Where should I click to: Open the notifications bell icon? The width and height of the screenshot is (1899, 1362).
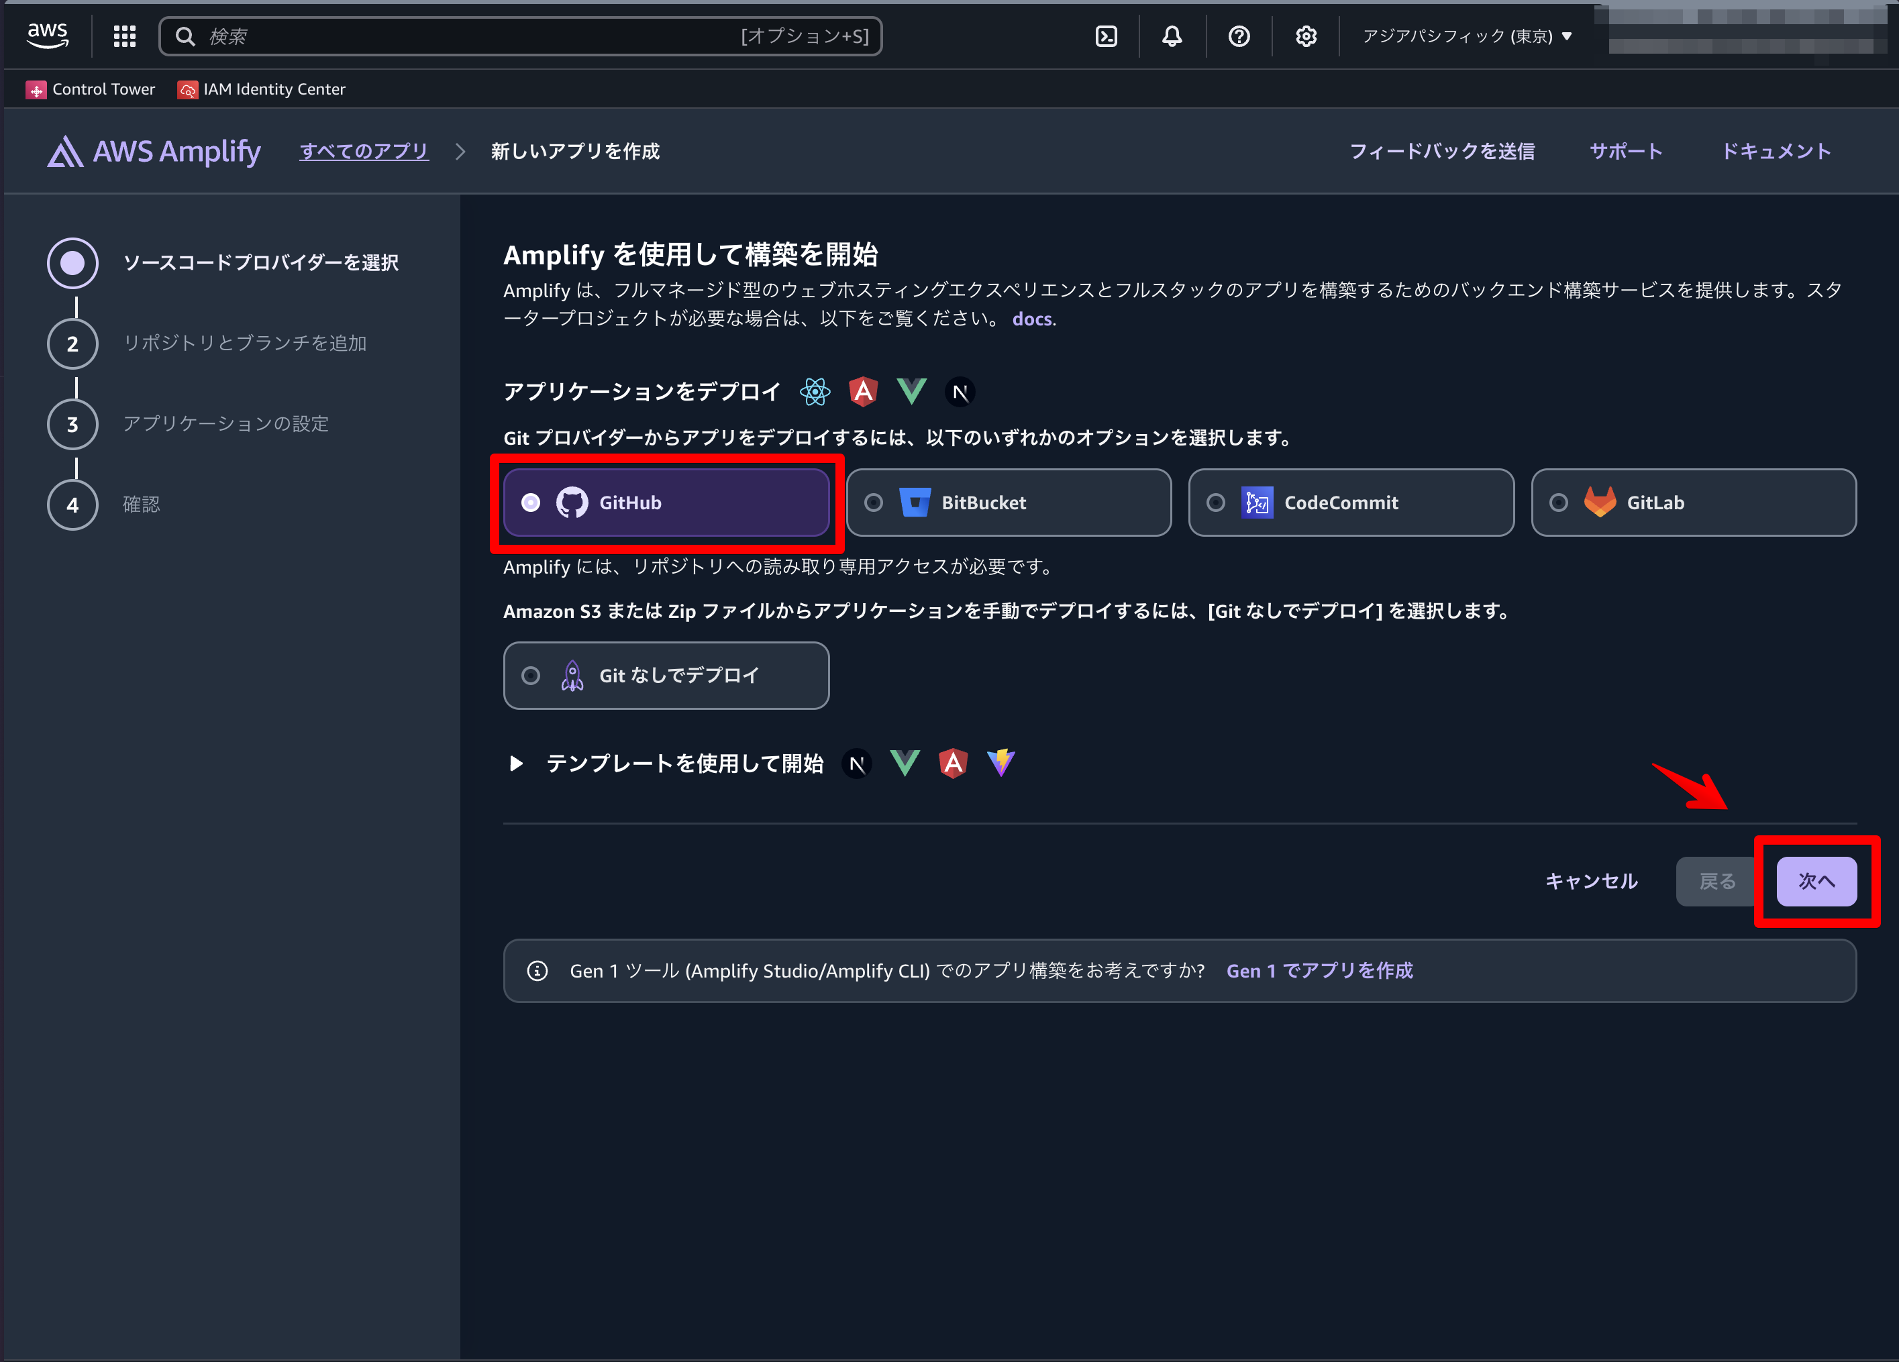tap(1172, 36)
